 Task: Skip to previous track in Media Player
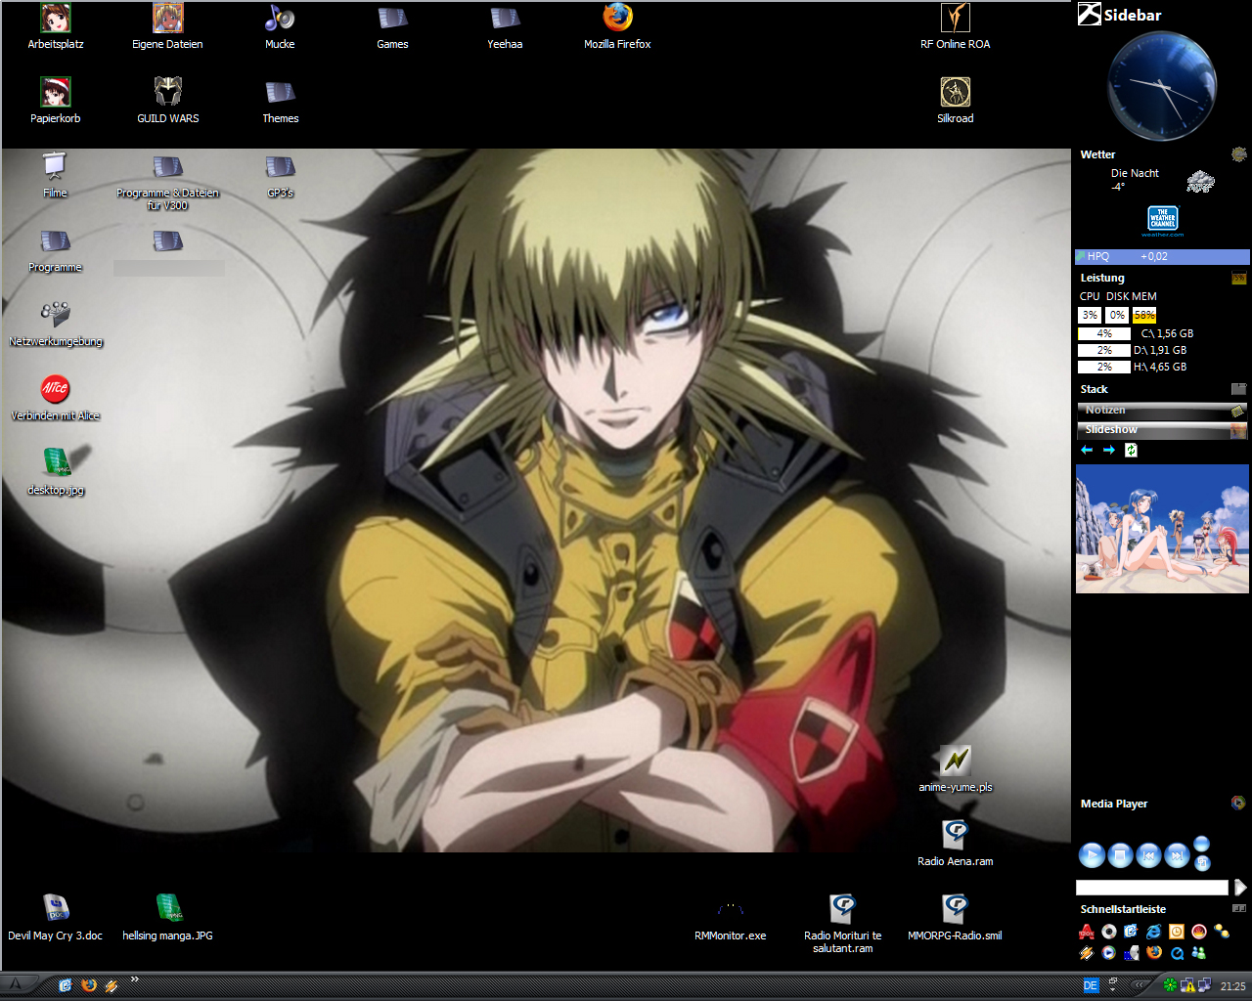coord(1149,855)
